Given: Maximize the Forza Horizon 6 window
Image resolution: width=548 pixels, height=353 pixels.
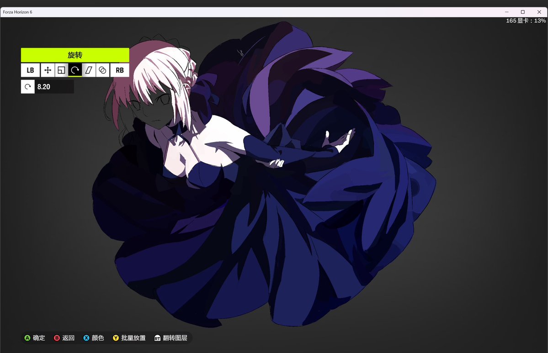Looking at the screenshot, I should 523,12.
